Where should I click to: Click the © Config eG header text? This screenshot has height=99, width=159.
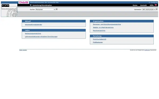[x=153, y=2]
